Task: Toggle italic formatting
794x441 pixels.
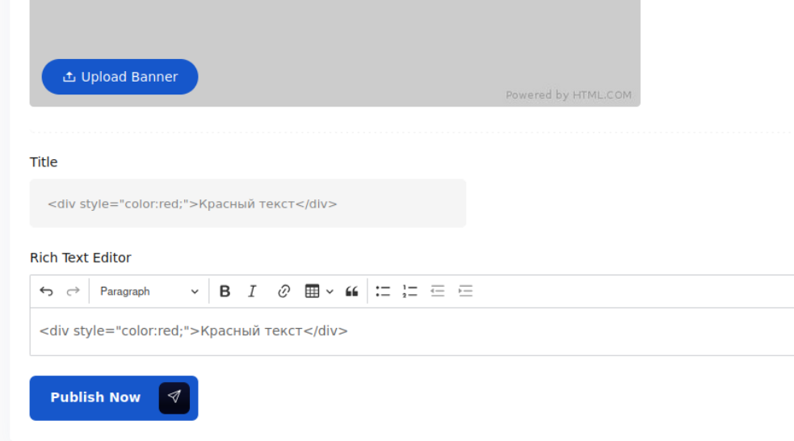Action: tap(252, 292)
